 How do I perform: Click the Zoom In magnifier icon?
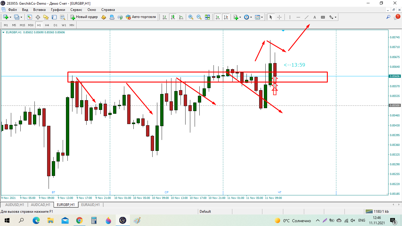[191, 17]
